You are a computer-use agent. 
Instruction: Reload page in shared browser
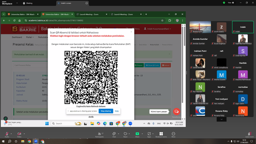pyautogui.click(x=14, y=20)
